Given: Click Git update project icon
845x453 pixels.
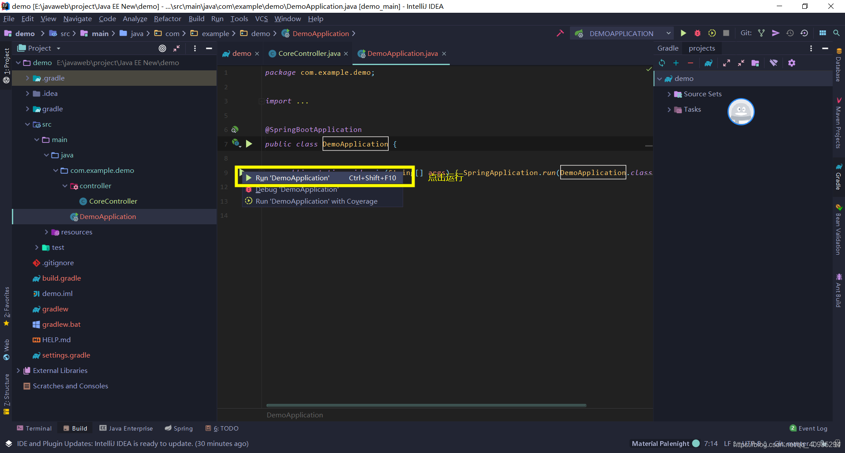Looking at the screenshot, I should click(761, 33).
